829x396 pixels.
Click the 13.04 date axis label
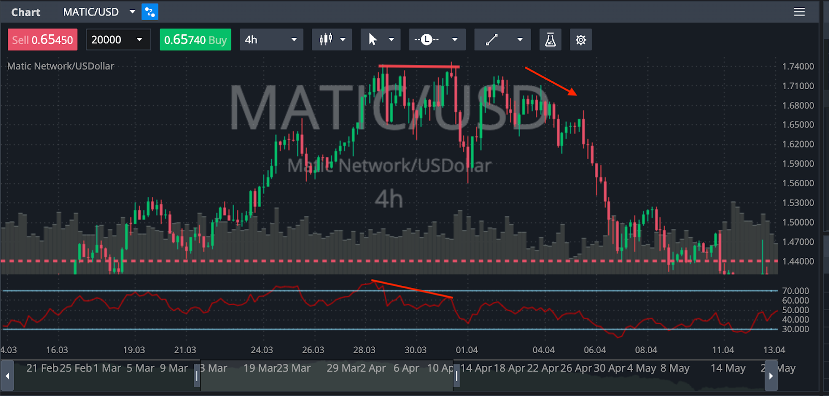774,350
